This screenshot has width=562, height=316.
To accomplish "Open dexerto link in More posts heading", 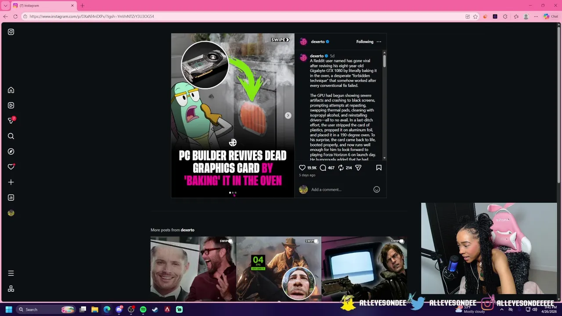I will pos(187,230).
